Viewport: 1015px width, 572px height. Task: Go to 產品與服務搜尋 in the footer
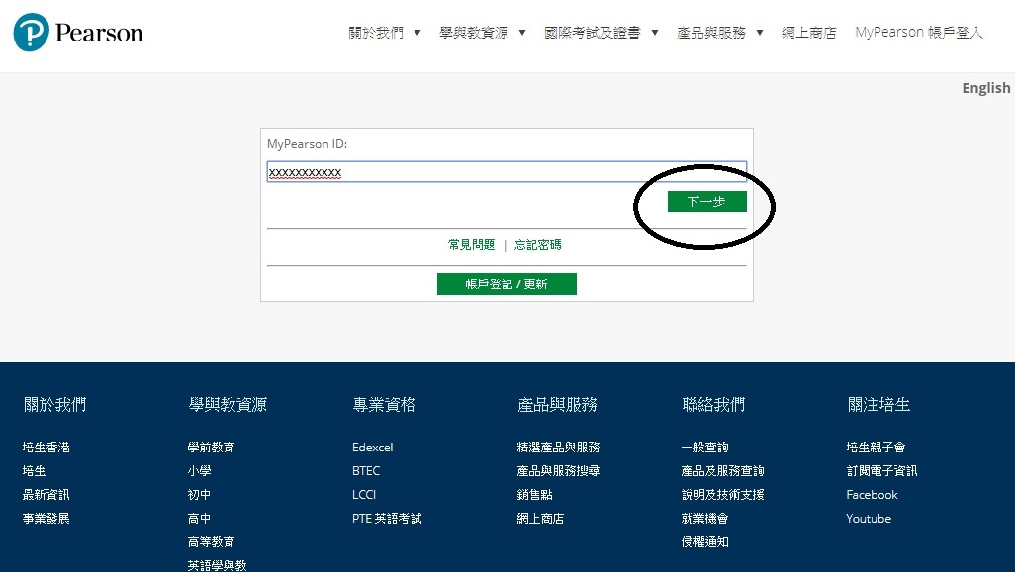pos(558,471)
